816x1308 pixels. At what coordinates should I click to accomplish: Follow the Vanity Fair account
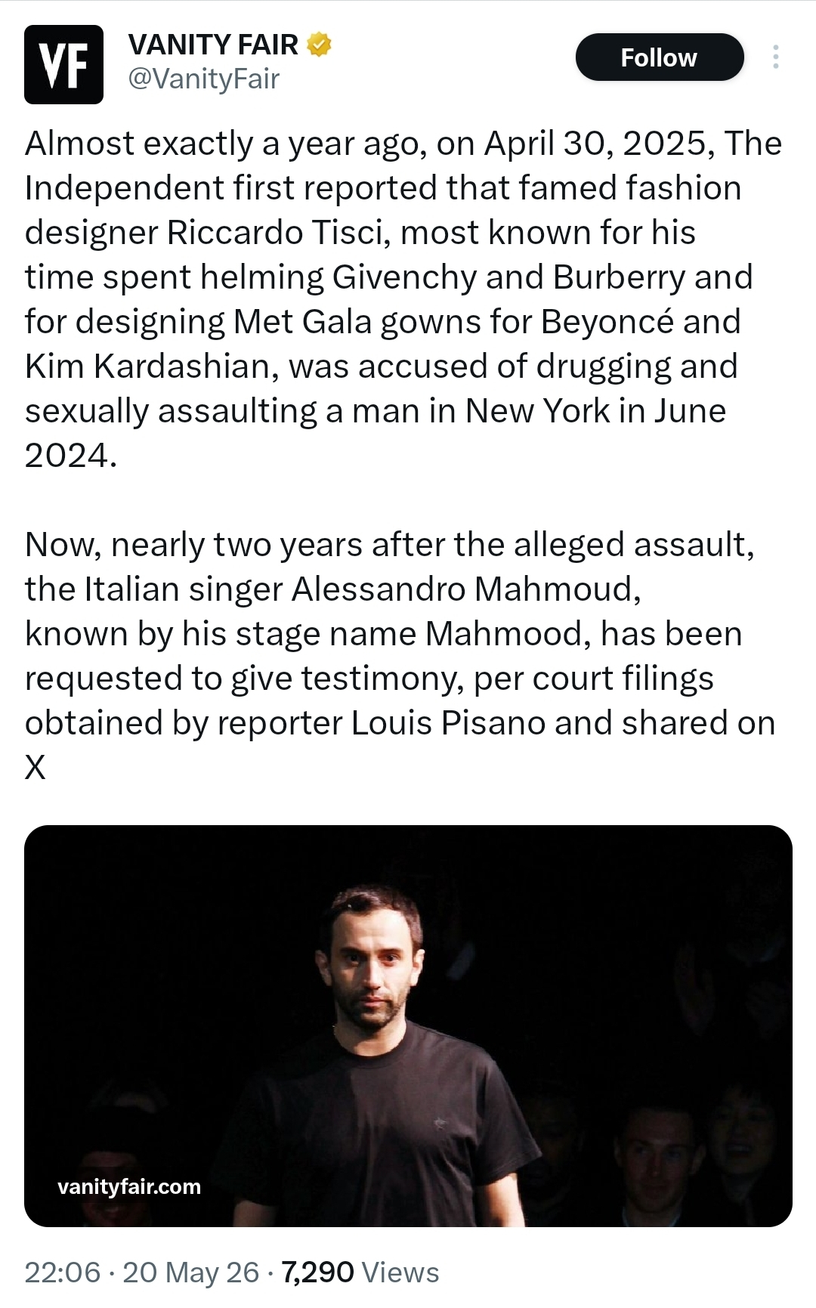[660, 57]
